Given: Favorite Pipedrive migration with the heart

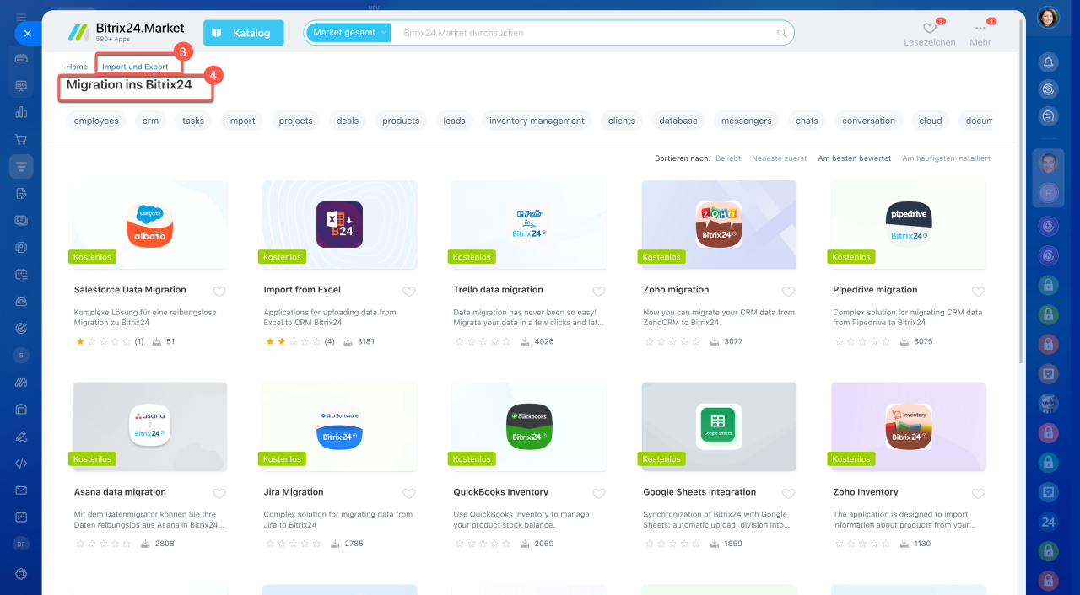Looking at the screenshot, I should tap(979, 292).
